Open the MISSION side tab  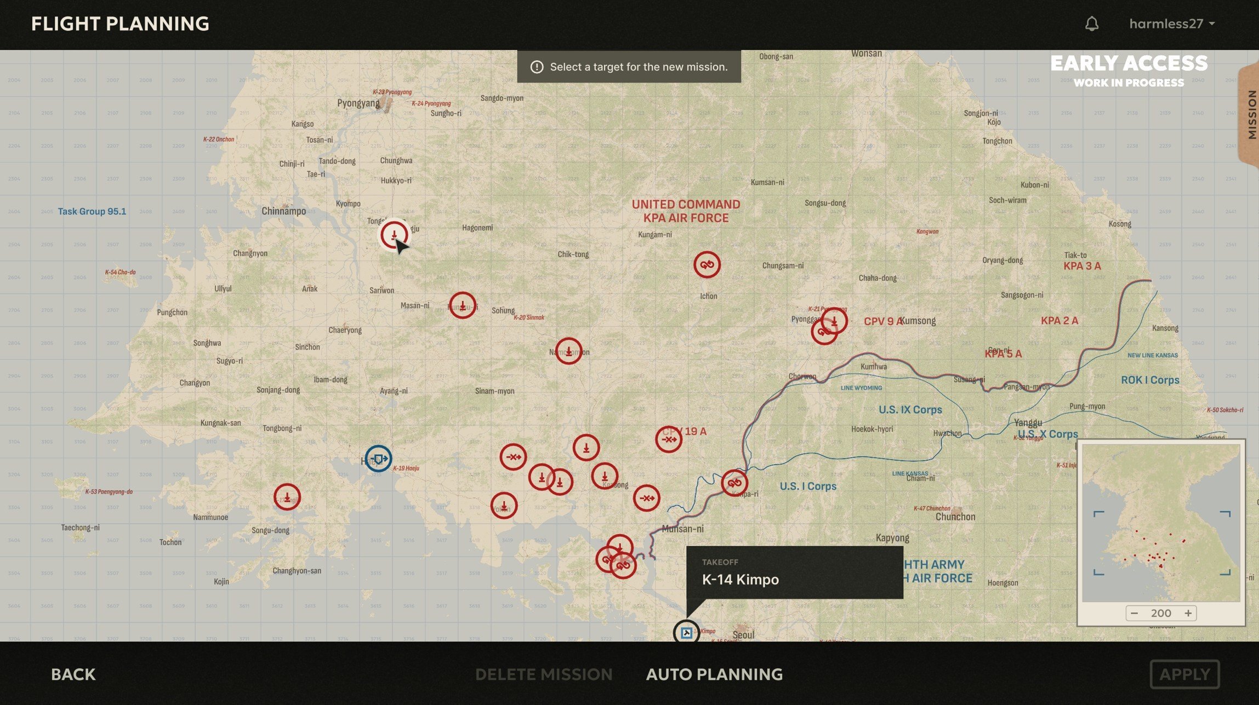pos(1250,114)
